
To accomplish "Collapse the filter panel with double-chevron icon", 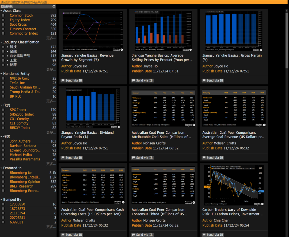I will (54, 6).
